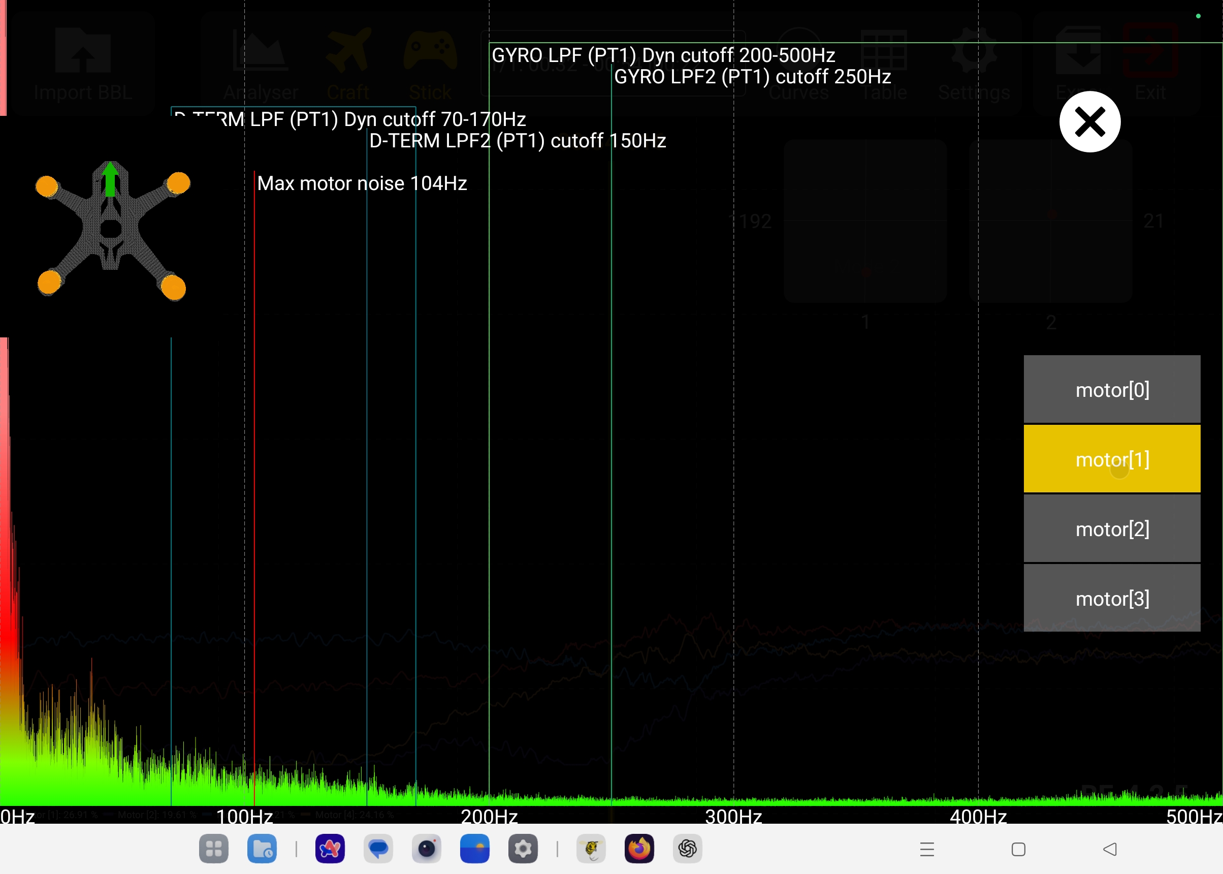Open the app drawer grid icon
The width and height of the screenshot is (1223, 874).
click(213, 849)
